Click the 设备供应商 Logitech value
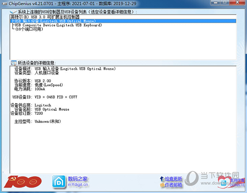The width and height of the screenshot is (247, 193). [x=43, y=105]
